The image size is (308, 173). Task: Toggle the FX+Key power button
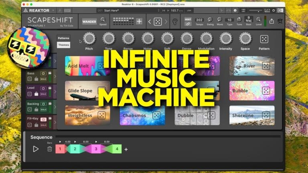coord(43,119)
